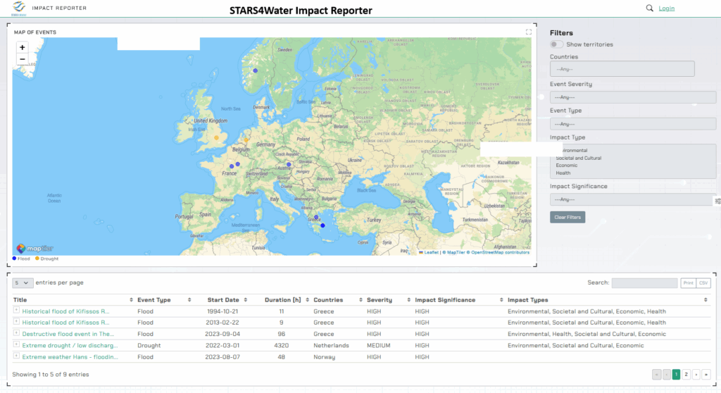Click the Clear Filters button

click(567, 217)
